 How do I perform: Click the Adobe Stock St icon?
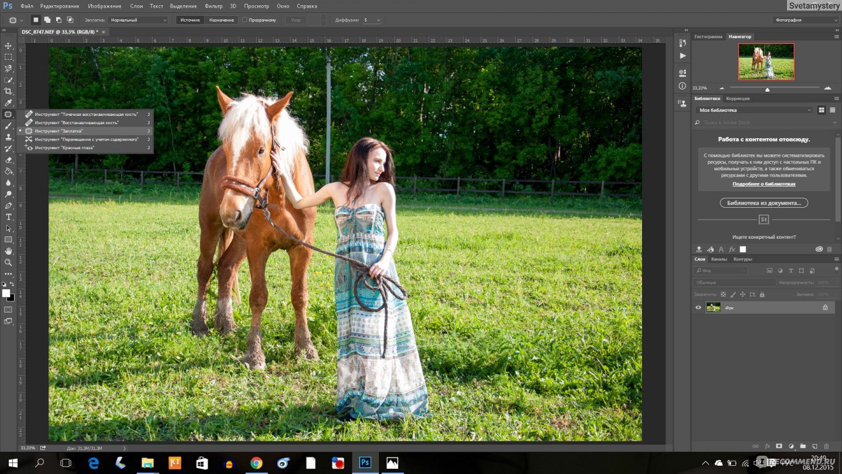(764, 219)
